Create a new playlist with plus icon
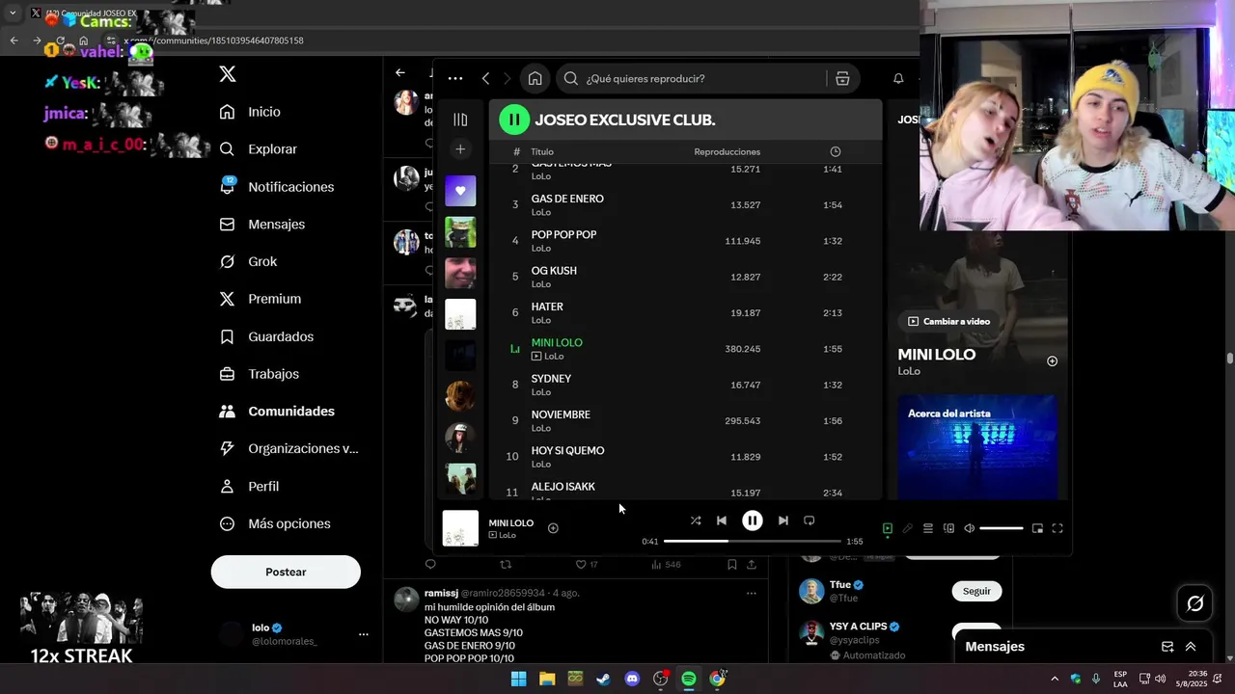The image size is (1235, 694). tap(460, 149)
